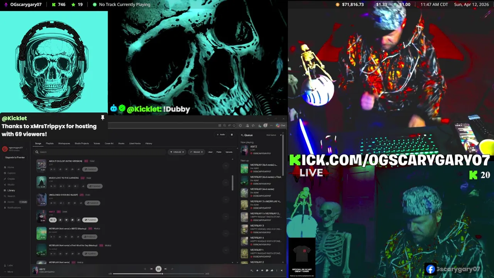Click Published on the 8BITZ row
Viewport: 494px width, 278px height.
coord(90,220)
